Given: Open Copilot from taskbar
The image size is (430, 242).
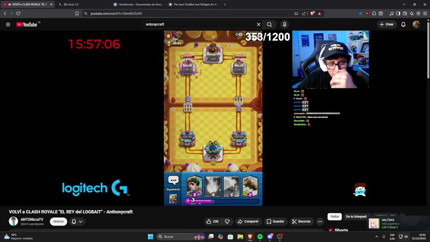Looking at the screenshot, I should coord(220,237).
